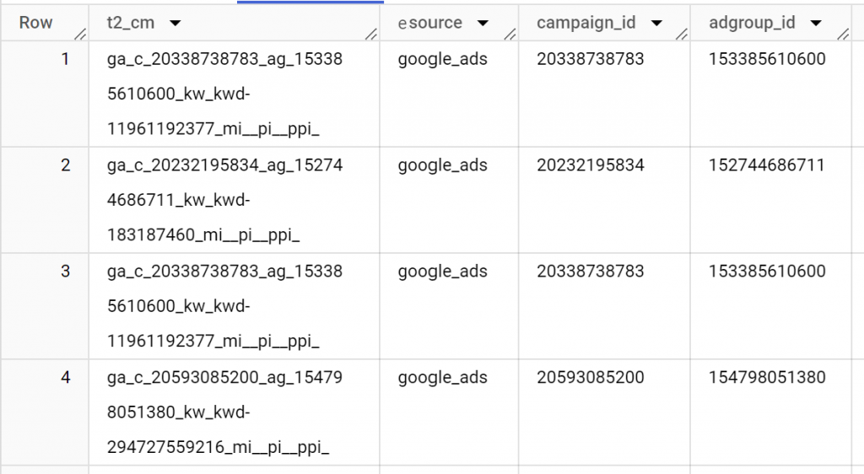Select the t2_cm column header label
The image size is (864, 474).
point(131,23)
